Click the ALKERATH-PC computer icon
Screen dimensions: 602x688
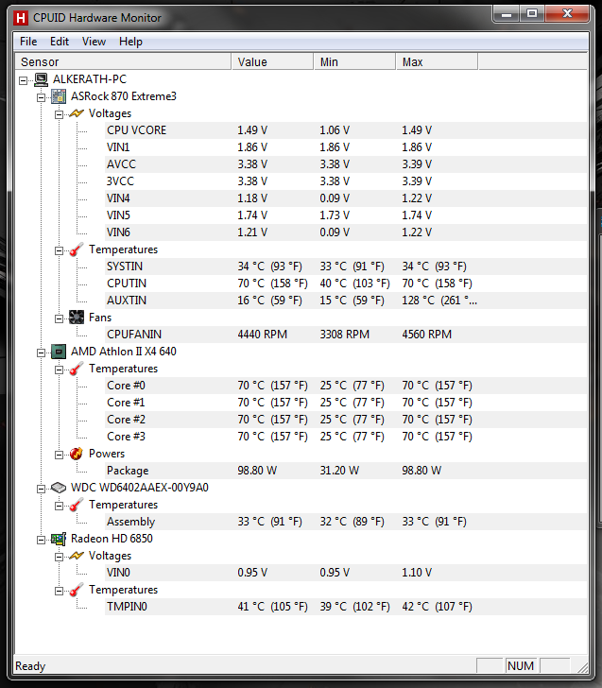point(42,79)
